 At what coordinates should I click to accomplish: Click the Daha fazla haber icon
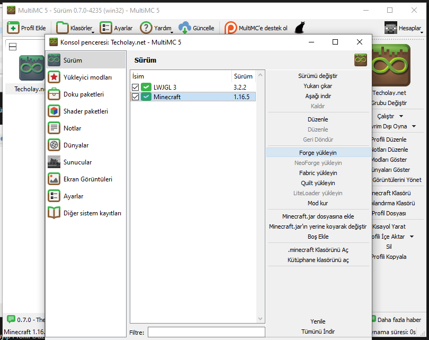click(x=373, y=319)
